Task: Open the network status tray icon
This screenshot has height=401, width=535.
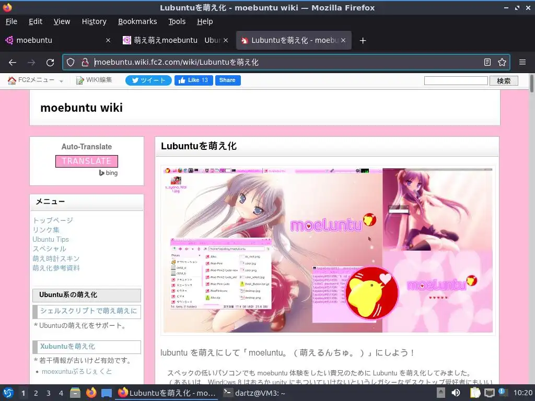Action: point(489,393)
